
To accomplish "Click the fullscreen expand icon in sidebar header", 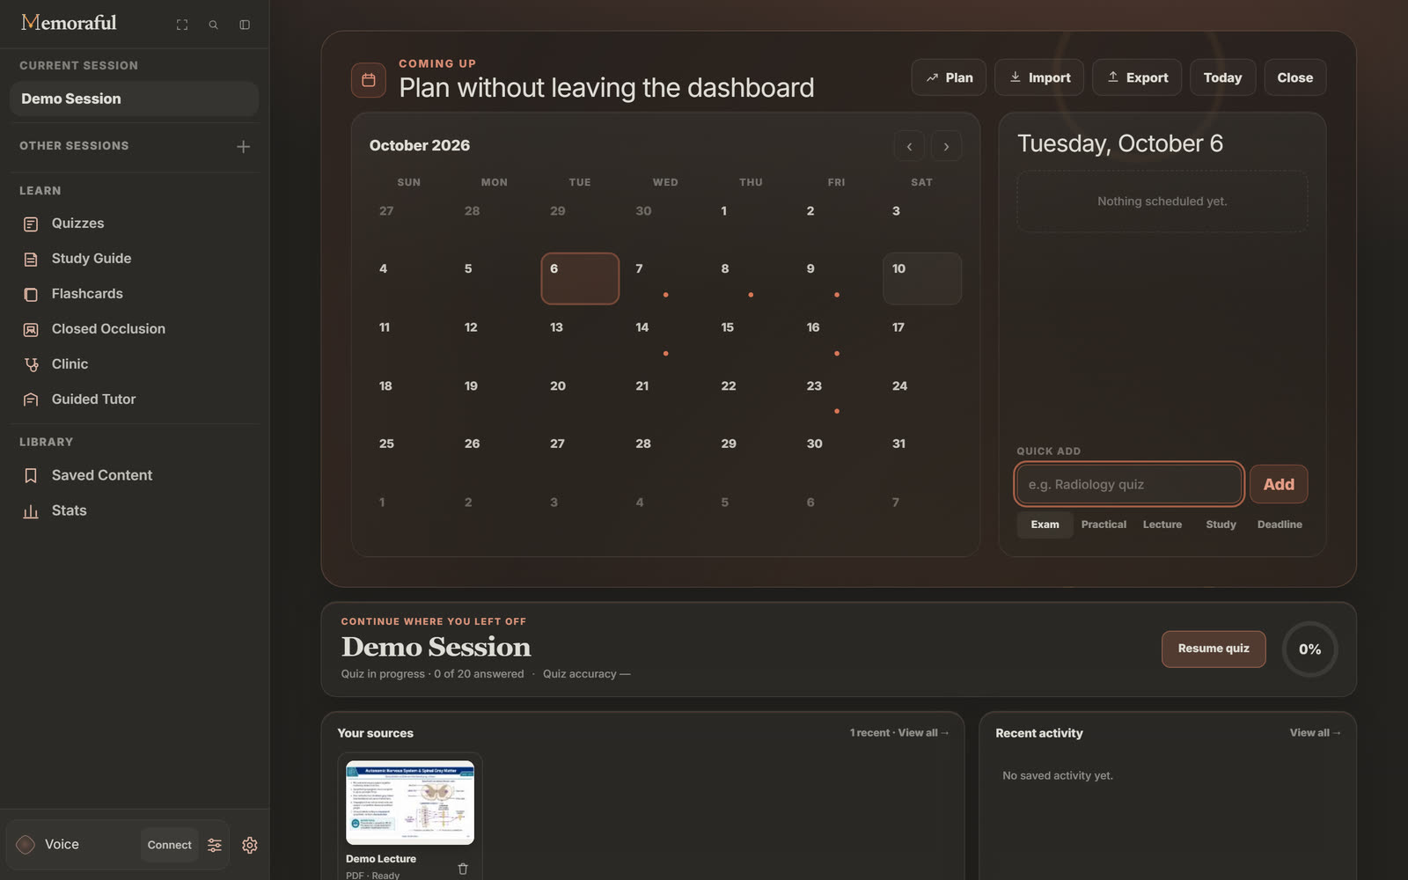I will pyautogui.click(x=182, y=25).
